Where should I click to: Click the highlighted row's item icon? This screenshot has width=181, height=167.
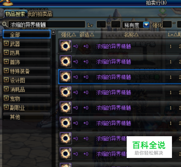[66, 77]
